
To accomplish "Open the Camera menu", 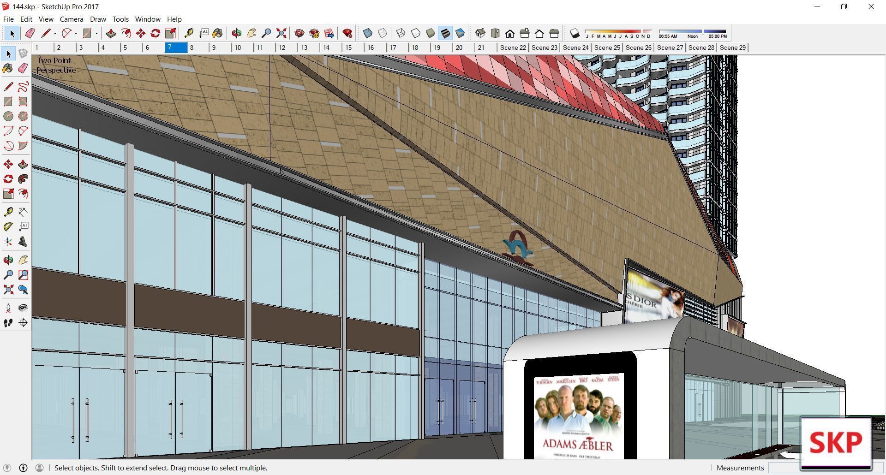I will pyautogui.click(x=72, y=19).
